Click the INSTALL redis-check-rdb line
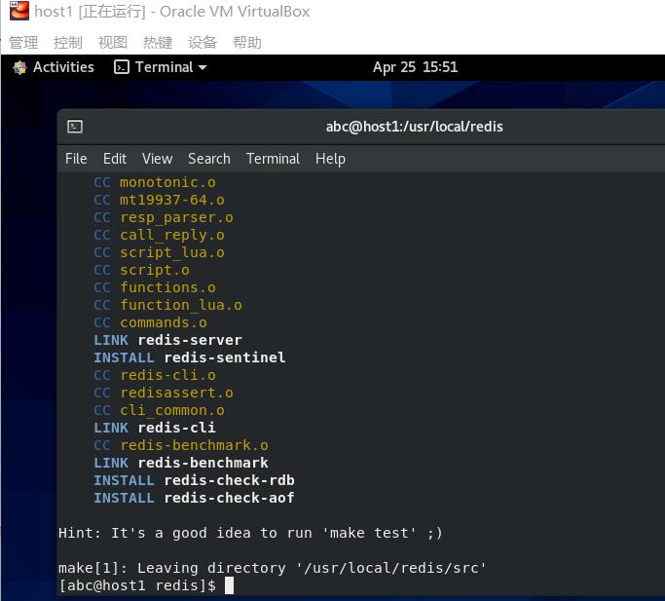The image size is (665, 601). [194, 480]
